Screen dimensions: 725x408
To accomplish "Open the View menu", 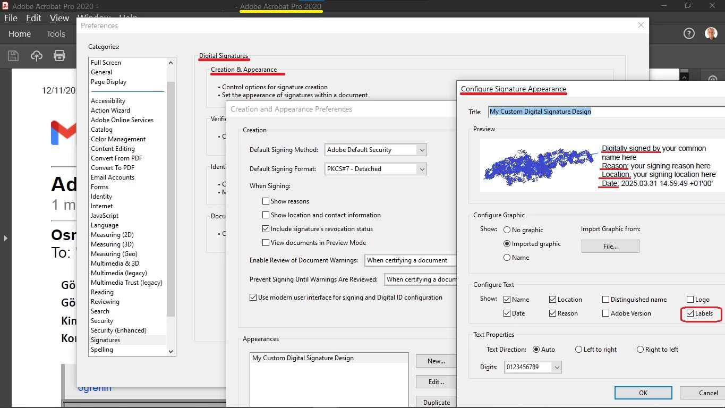I will coord(59,18).
